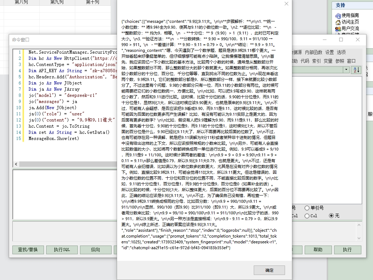
Task: Maximize the 命令窗口 window
Action: click(341, 40)
